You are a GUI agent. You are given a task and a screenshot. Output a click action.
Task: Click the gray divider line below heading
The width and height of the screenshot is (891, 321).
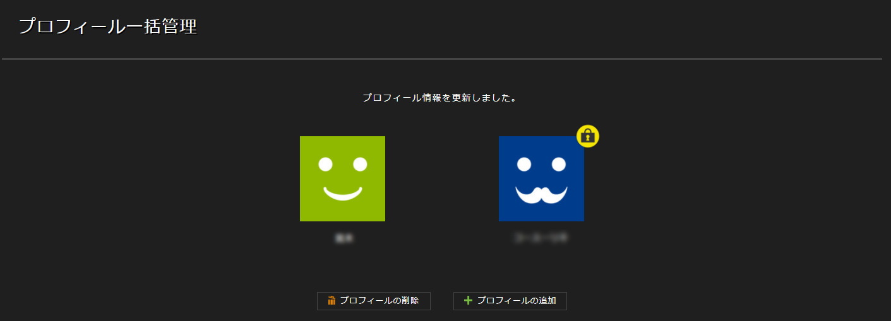point(442,59)
